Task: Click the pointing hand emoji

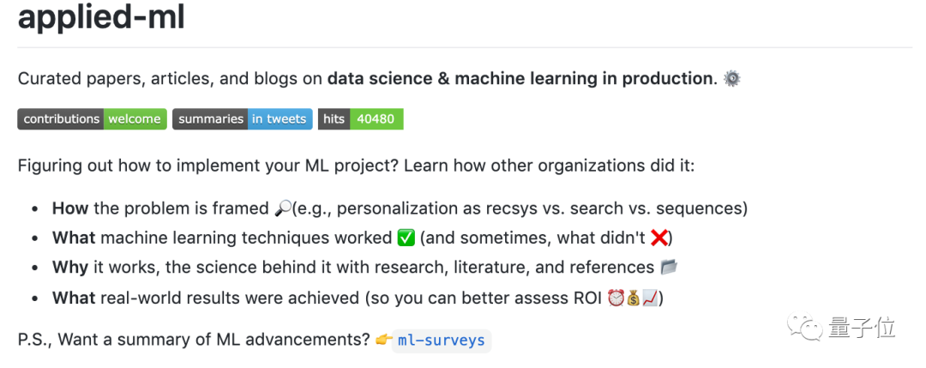Action: (x=383, y=340)
